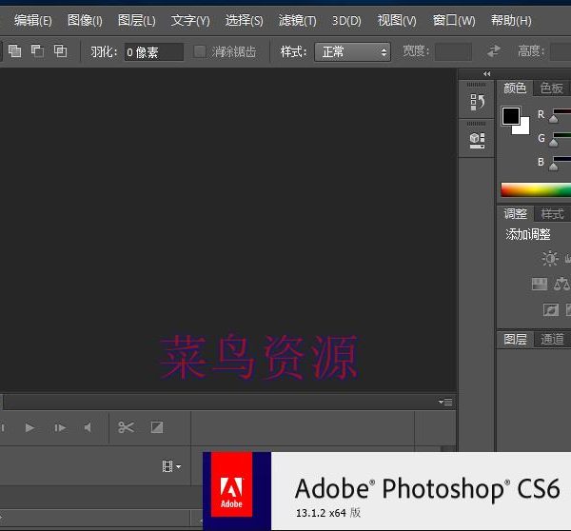Switch to the 样式 (Styles) panel tab
This screenshot has height=531, width=571.
(x=552, y=214)
